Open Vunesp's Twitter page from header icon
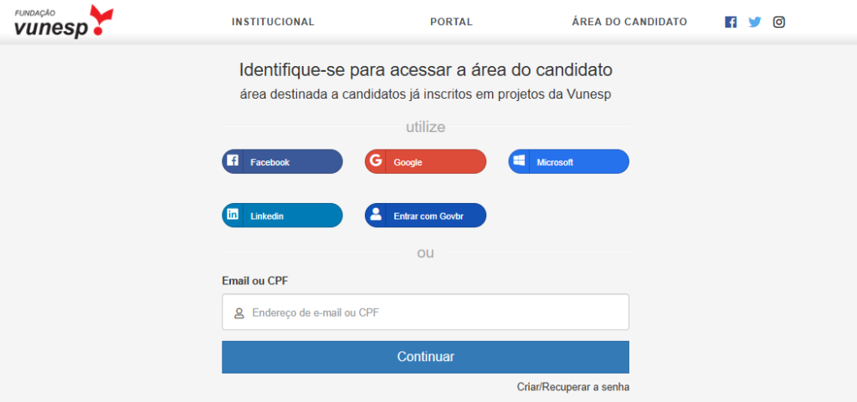Image resolution: width=857 pixels, height=402 pixels. tap(755, 23)
